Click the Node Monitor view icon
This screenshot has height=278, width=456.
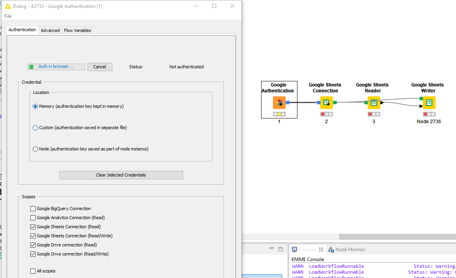(x=331, y=250)
